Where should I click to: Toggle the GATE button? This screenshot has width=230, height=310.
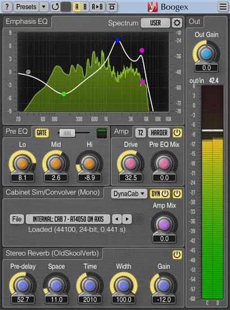coord(42,132)
